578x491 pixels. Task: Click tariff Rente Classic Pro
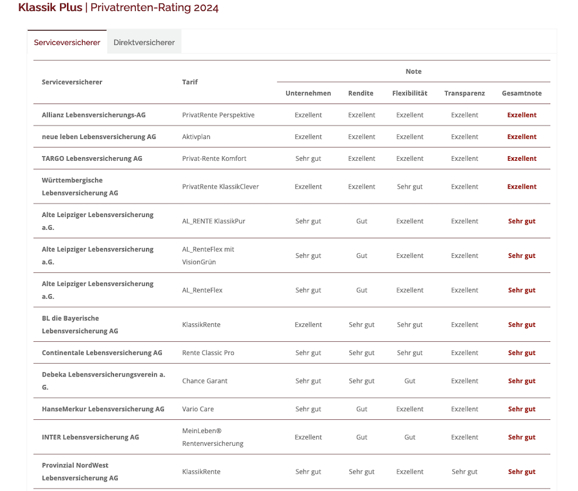pos(208,353)
